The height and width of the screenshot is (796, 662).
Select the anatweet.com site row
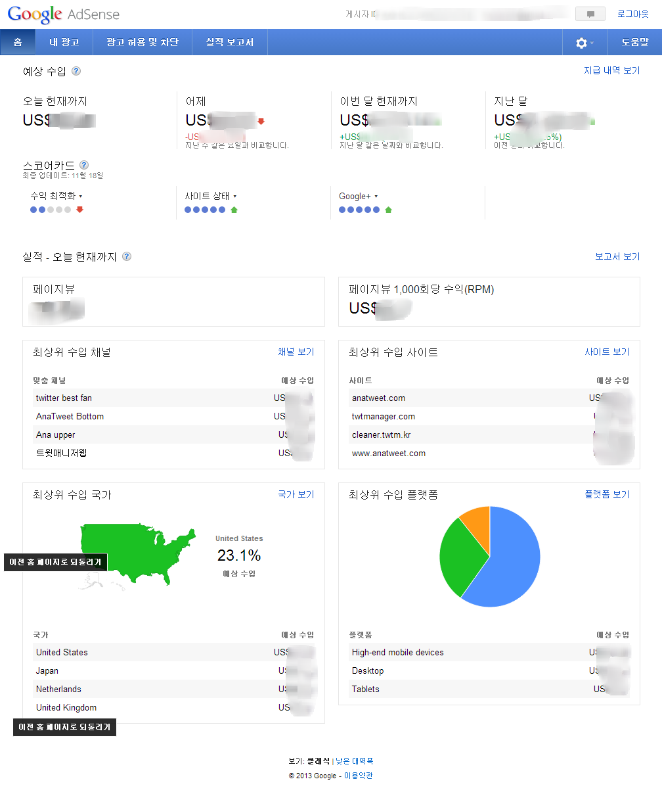pyautogui.click(x=378, y=398)
